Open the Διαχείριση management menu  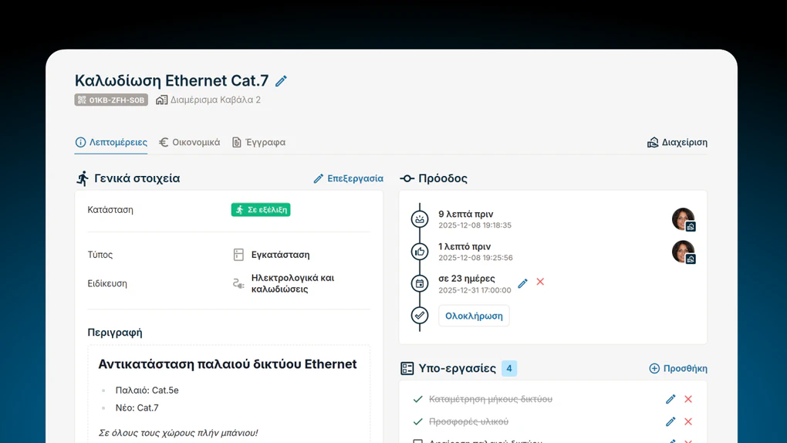[677, 143]
